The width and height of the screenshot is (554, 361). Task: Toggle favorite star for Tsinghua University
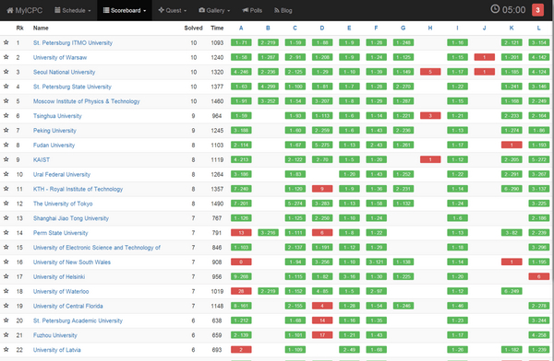pyautogui.click(x=6, y=116)
